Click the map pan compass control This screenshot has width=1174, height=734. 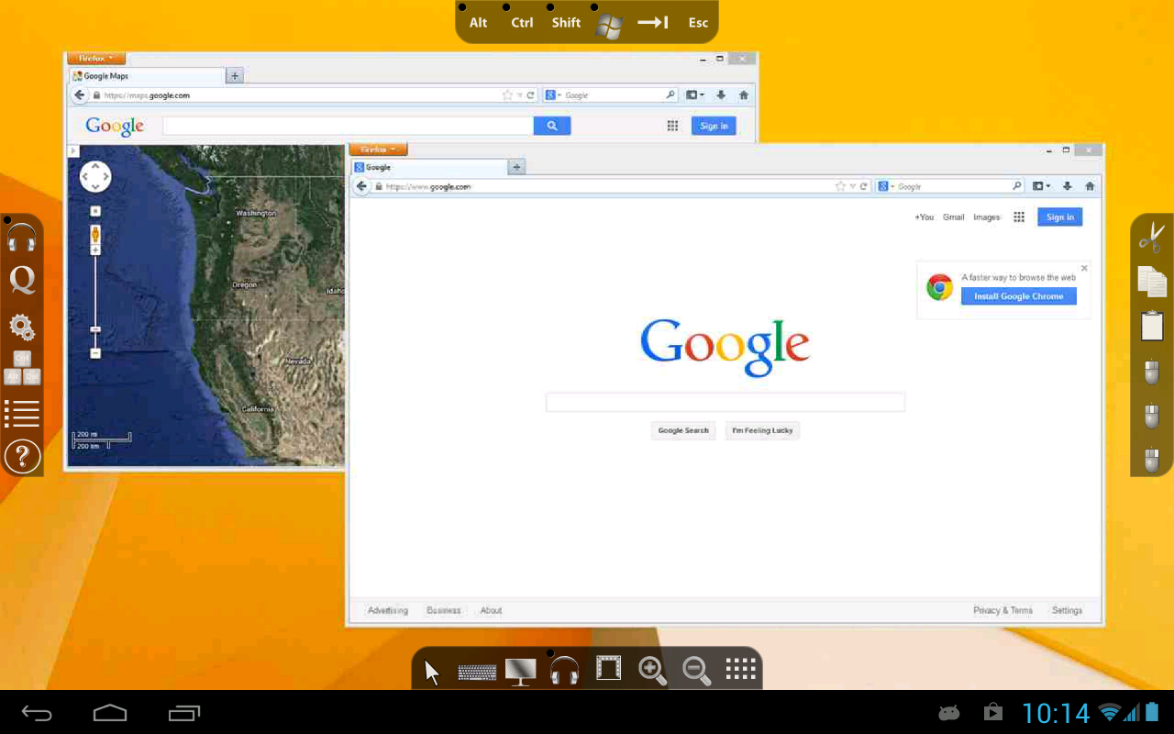coord(95,176)
